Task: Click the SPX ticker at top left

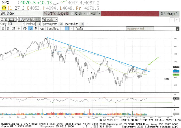Action: click(6, 3)
